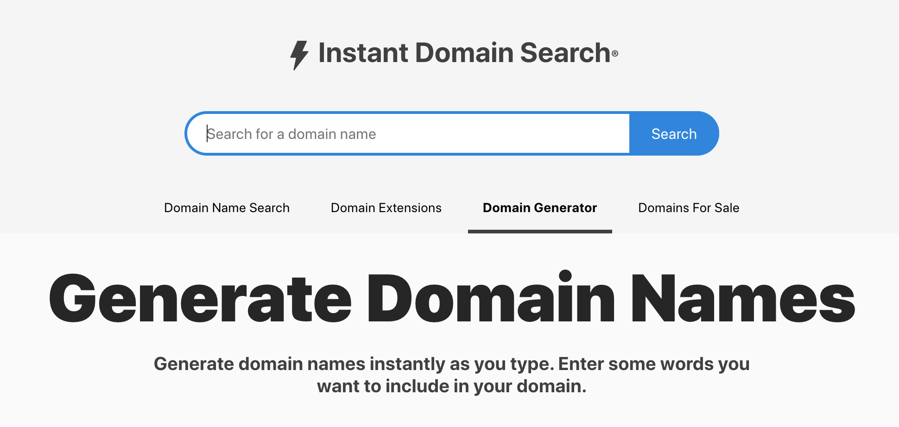Click the lightning bolt logo icon
The height and width of the screenshot is (427, 899).
299,55
